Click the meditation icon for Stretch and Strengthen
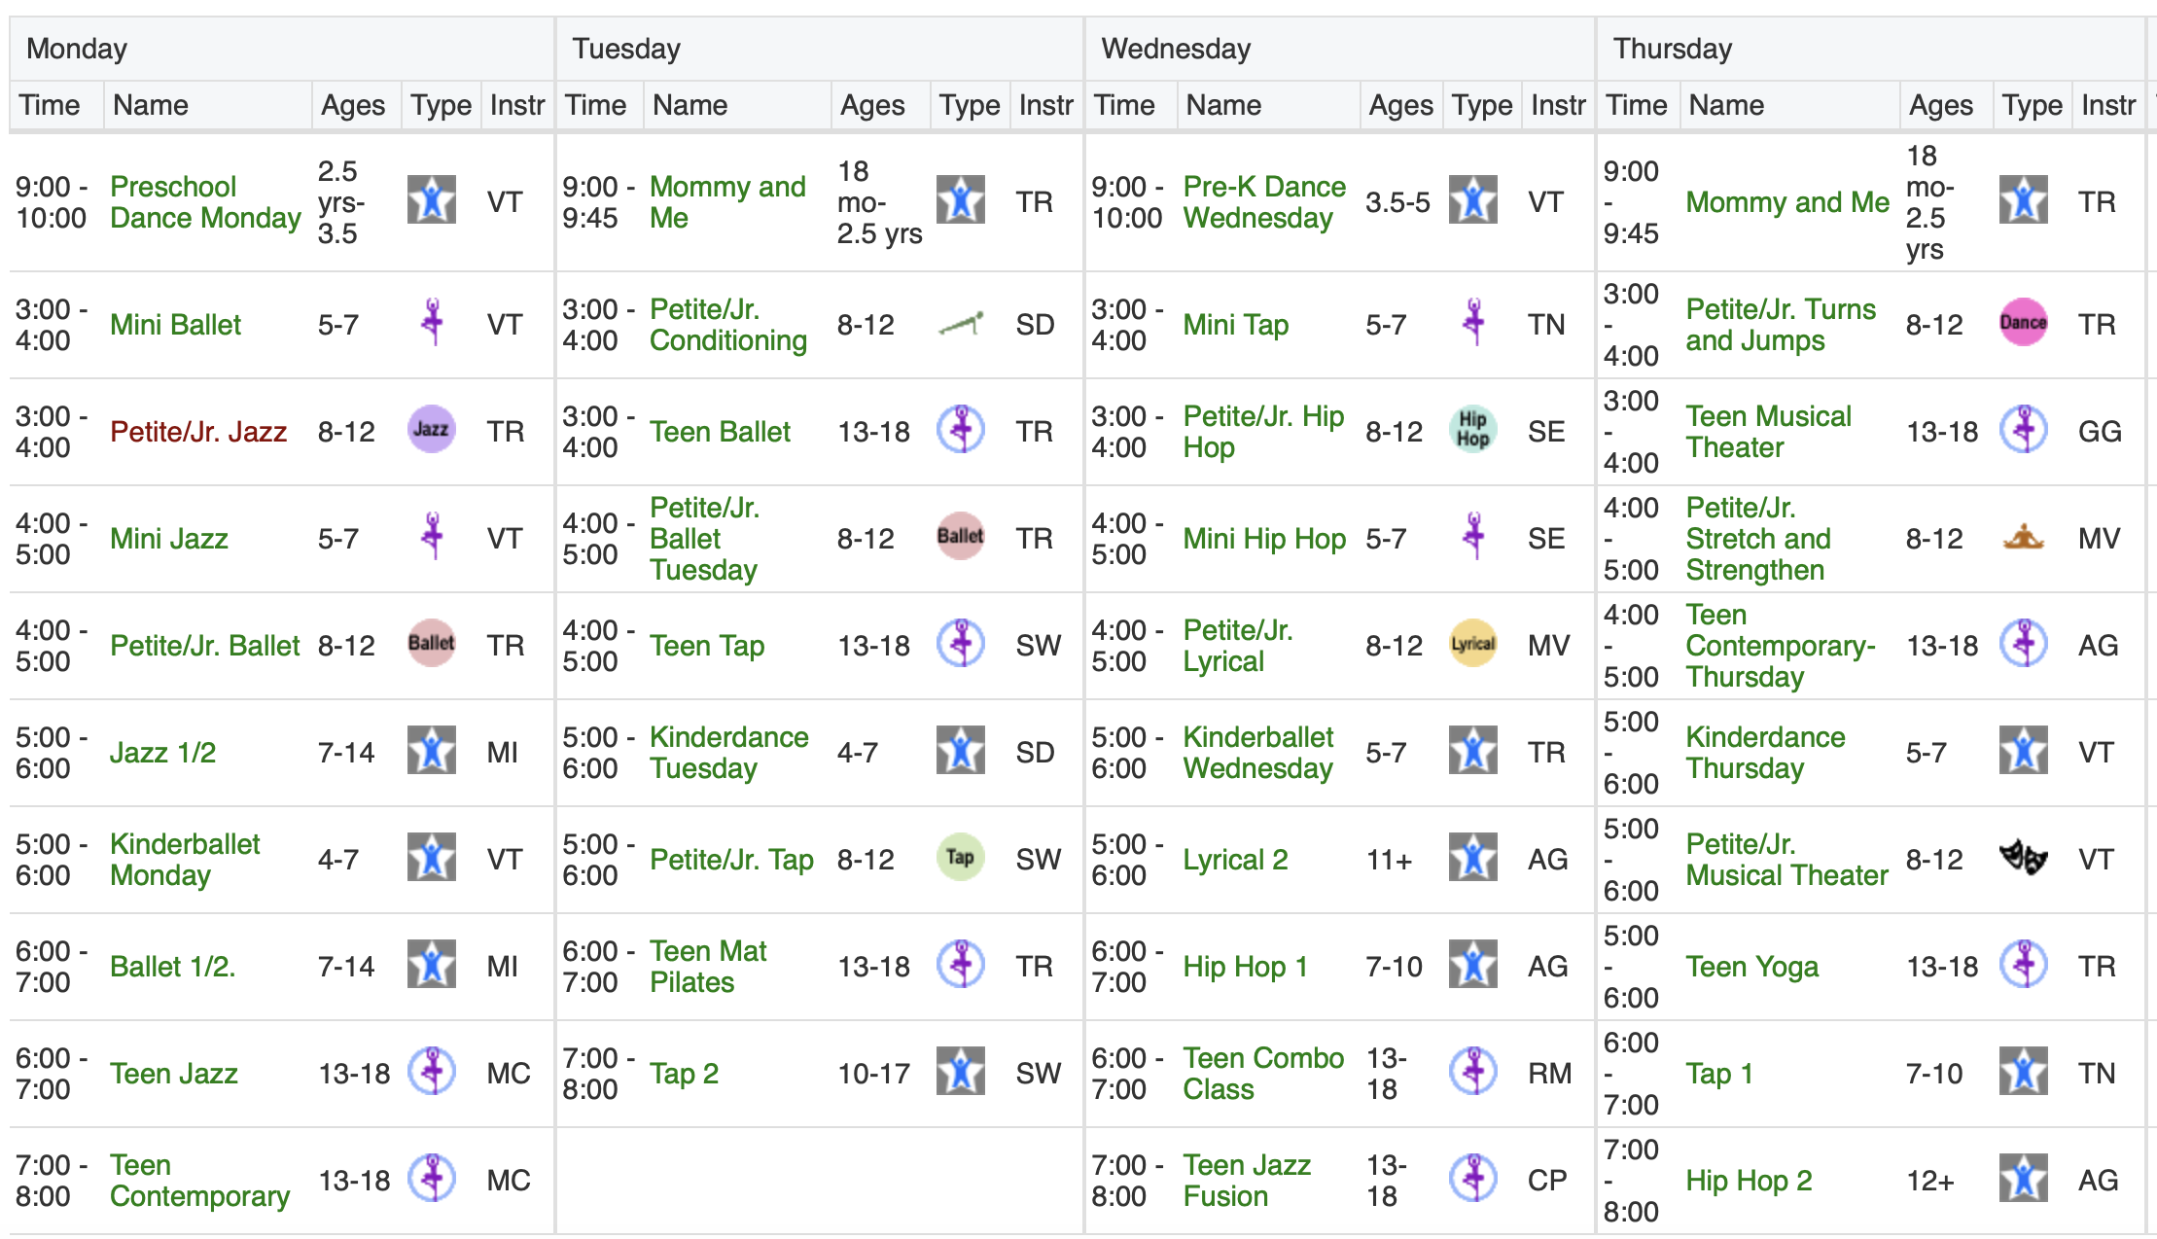This screenshot has width=2157, height=1239. [2023, 537]
